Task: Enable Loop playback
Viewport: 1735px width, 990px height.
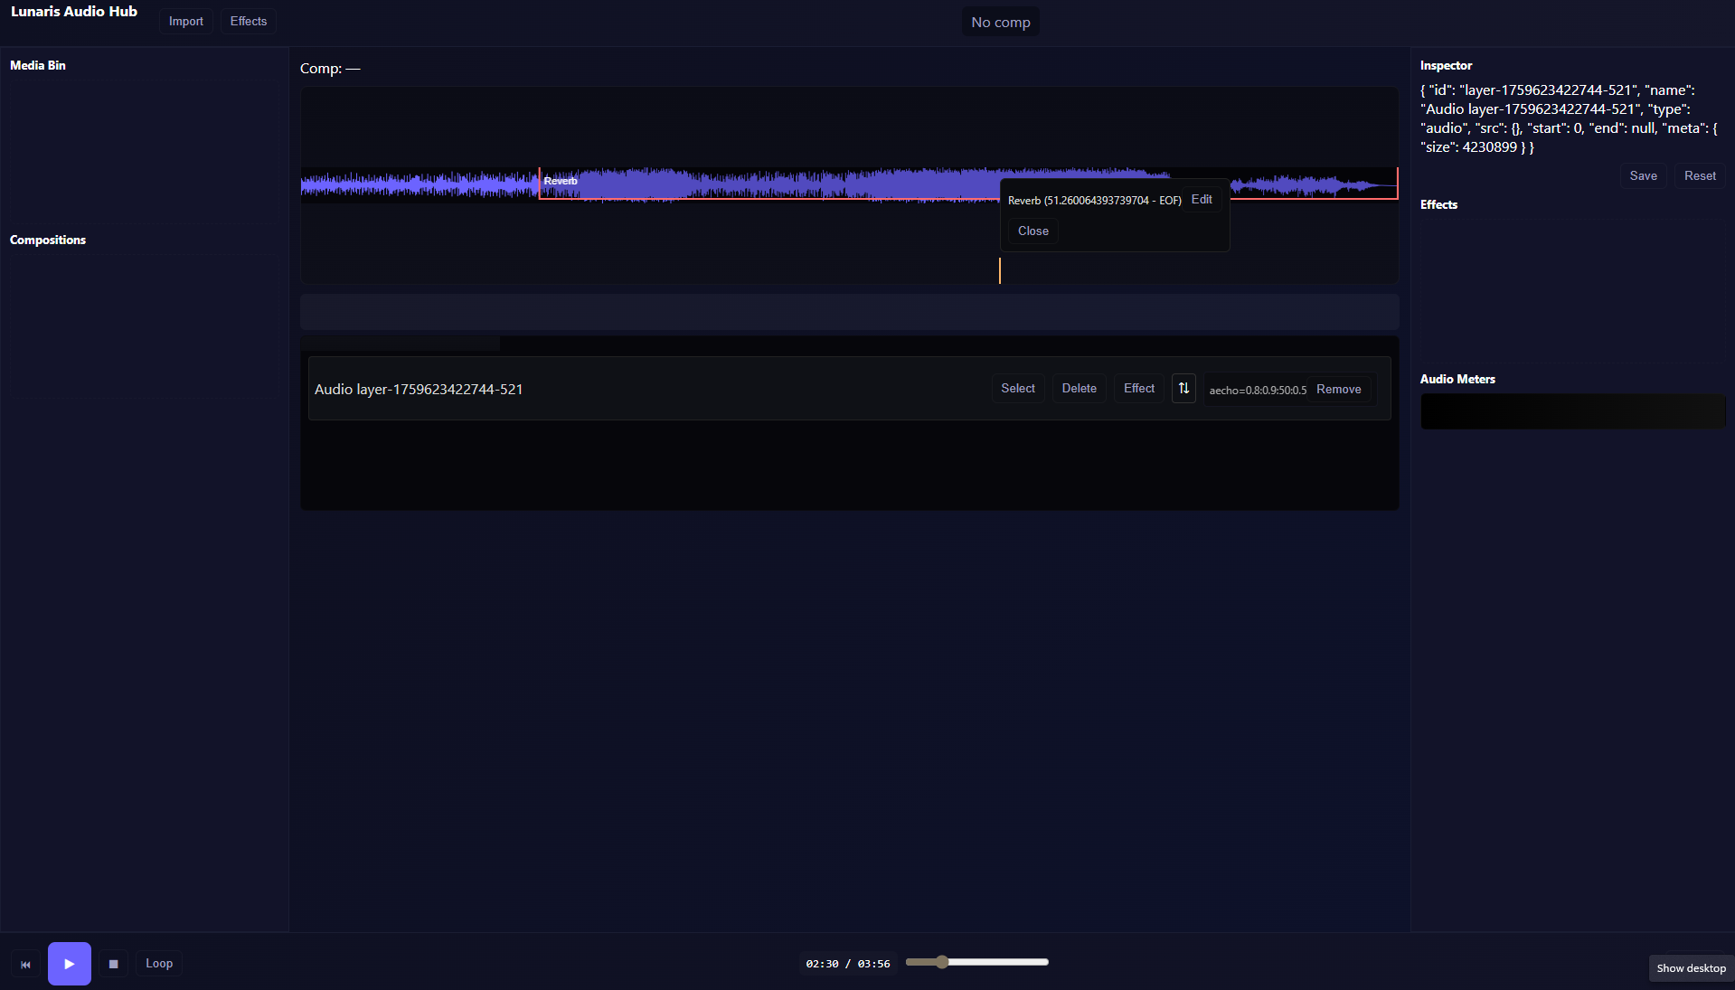Action: [x=158, y=963]
